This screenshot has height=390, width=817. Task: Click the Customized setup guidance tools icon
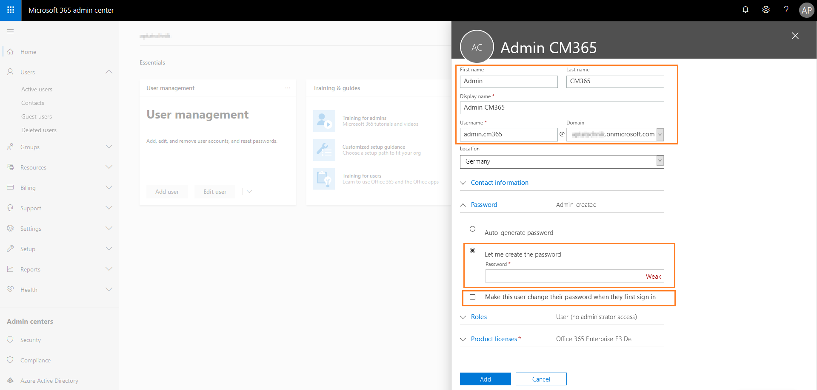(x=324, y=150)
